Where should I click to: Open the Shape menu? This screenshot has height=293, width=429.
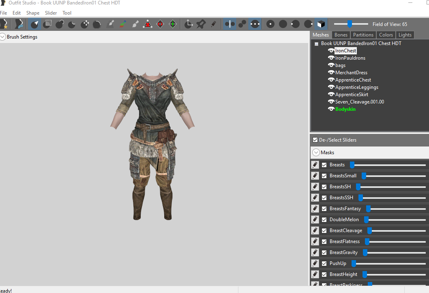33,13
